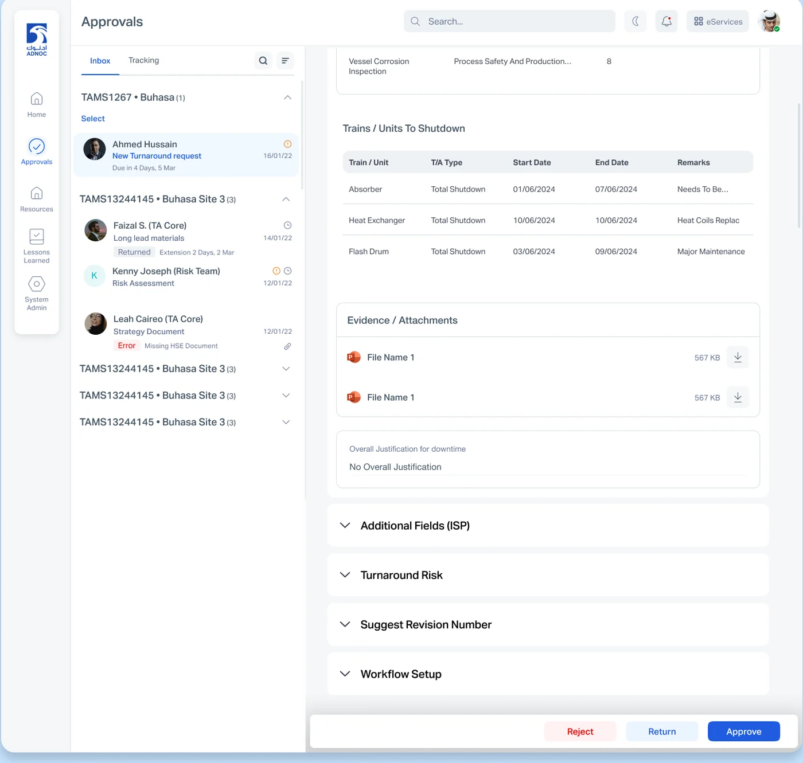Click the Overall Justification for downtime field
Viewport: 803px width, 763px height.
point(548,460)
